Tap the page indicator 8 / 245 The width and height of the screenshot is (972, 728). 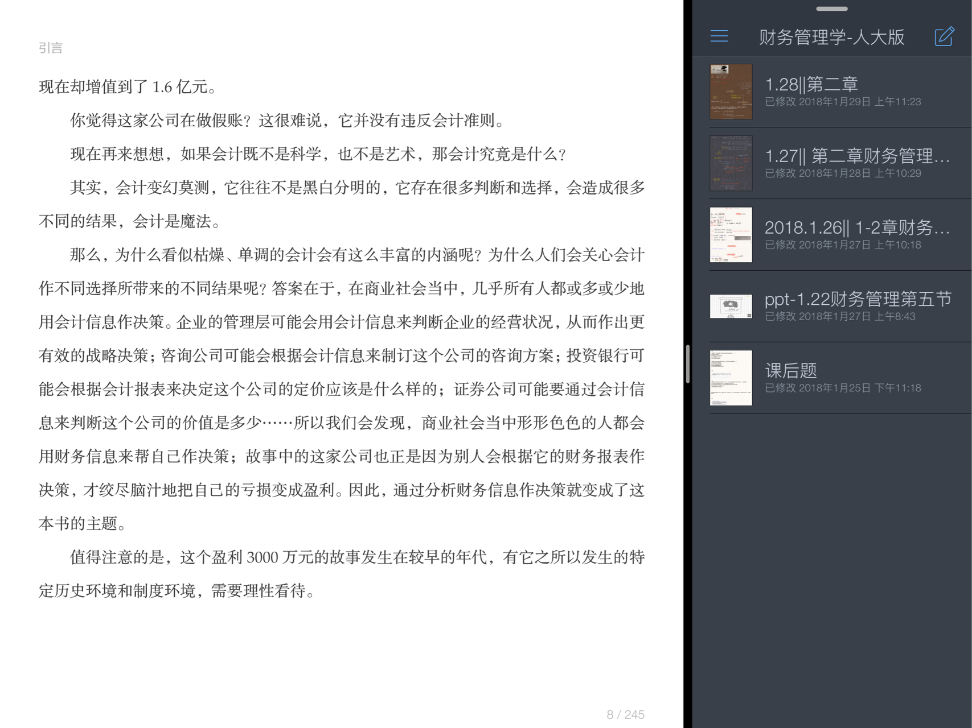[624, 714]
